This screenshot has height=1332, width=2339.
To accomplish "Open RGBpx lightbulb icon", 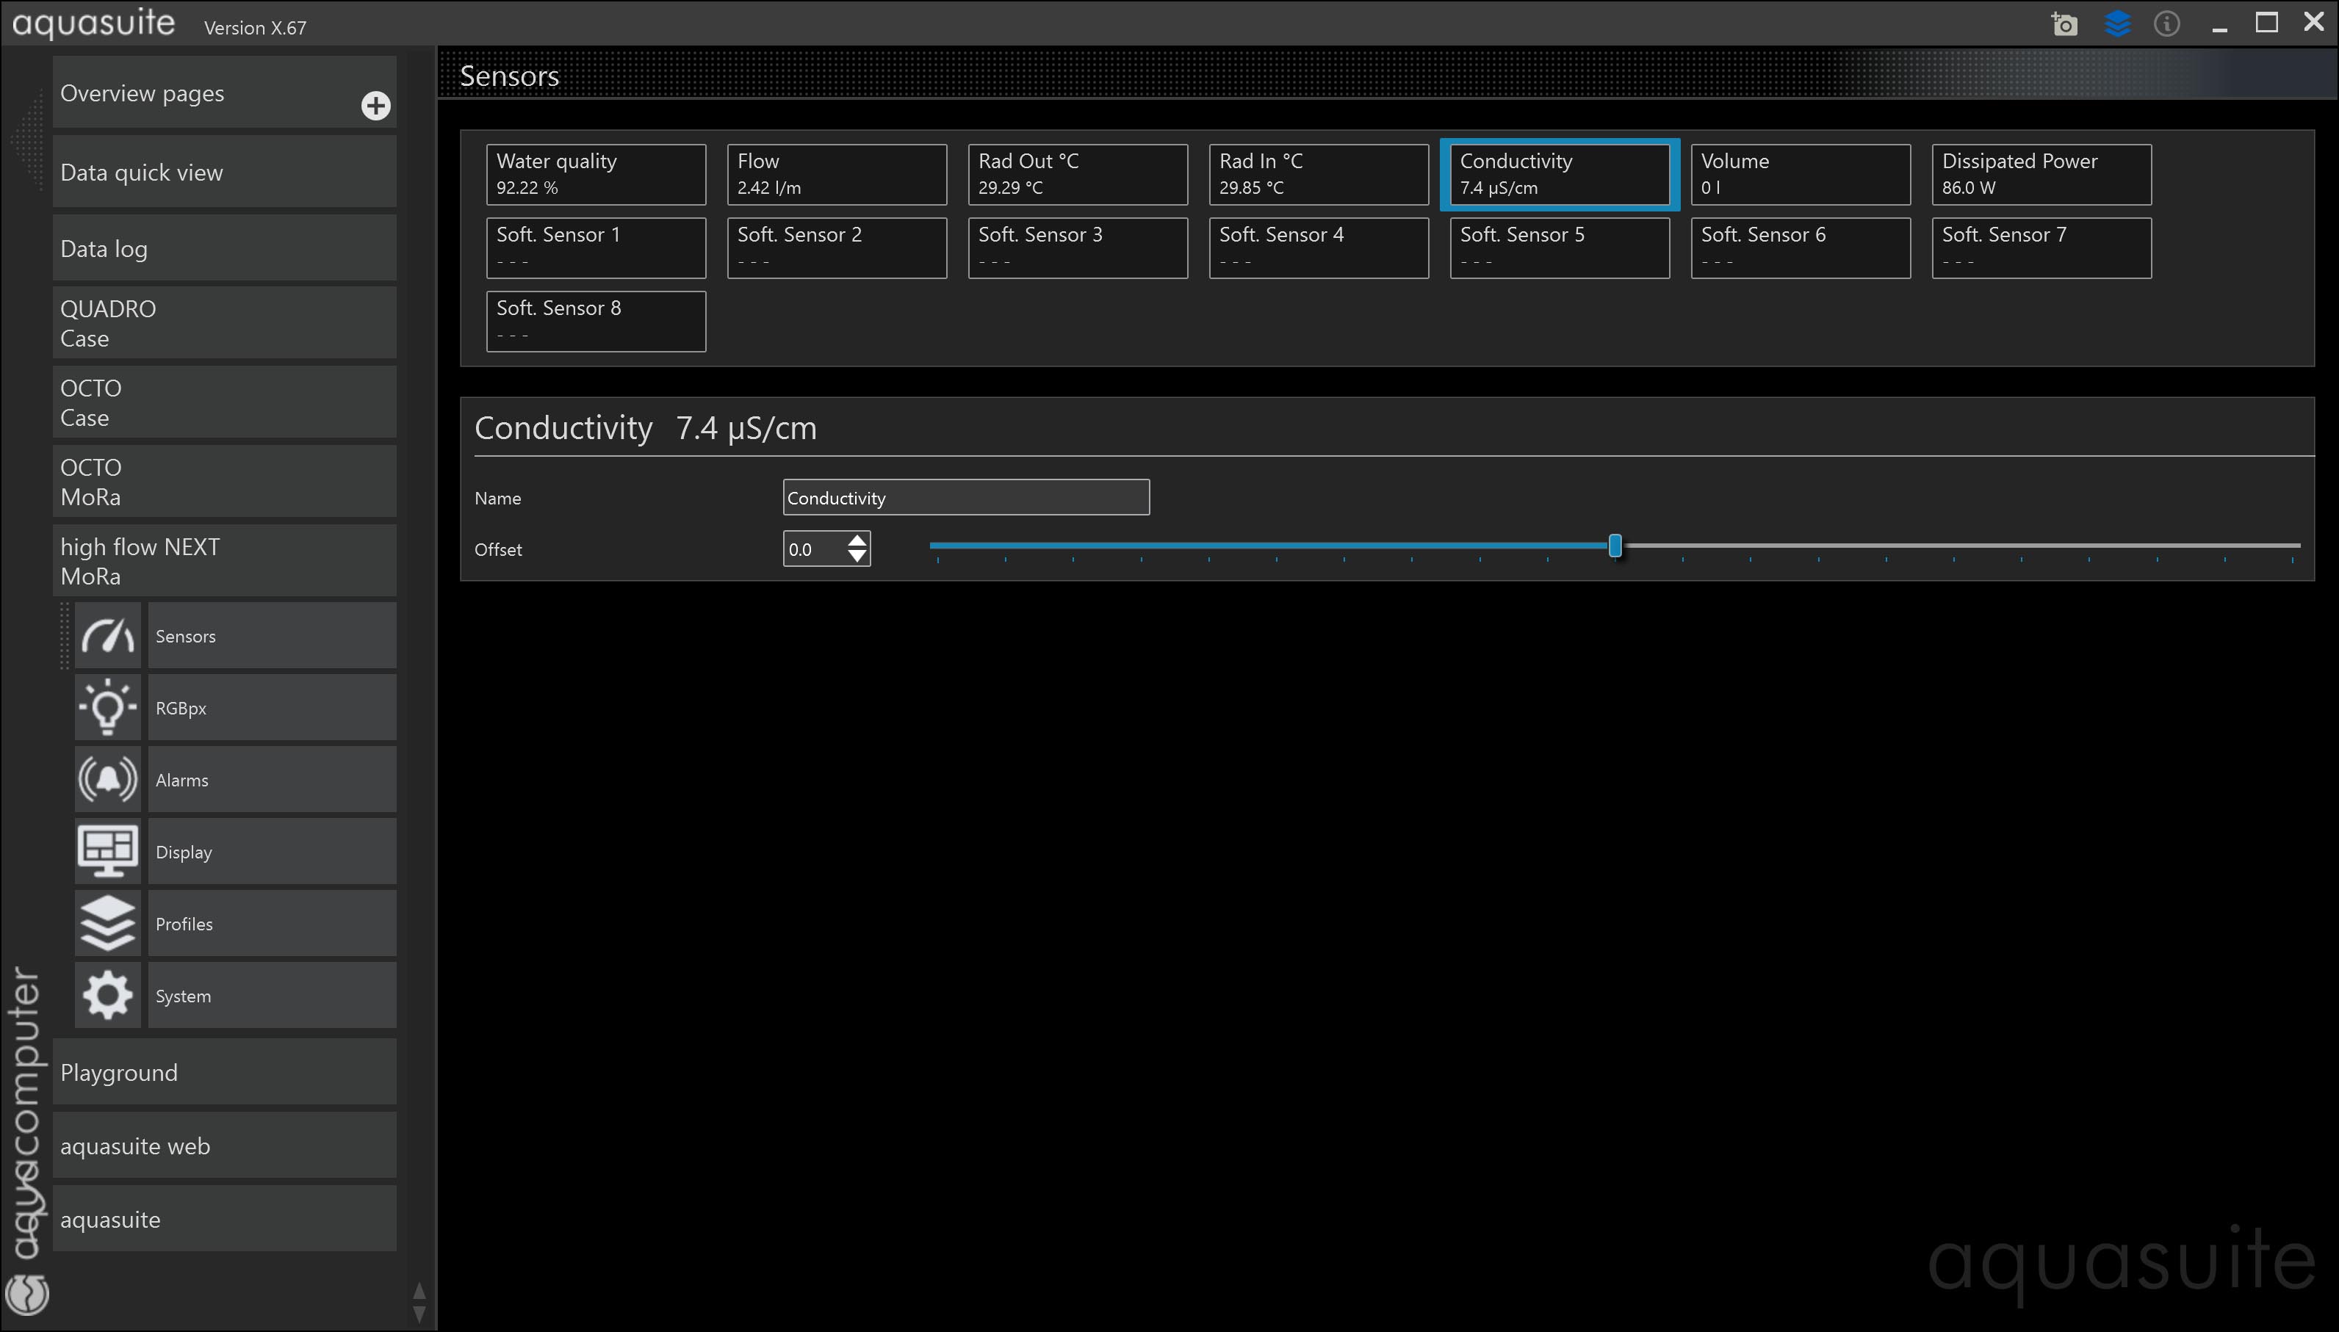I will click(108, 707).
